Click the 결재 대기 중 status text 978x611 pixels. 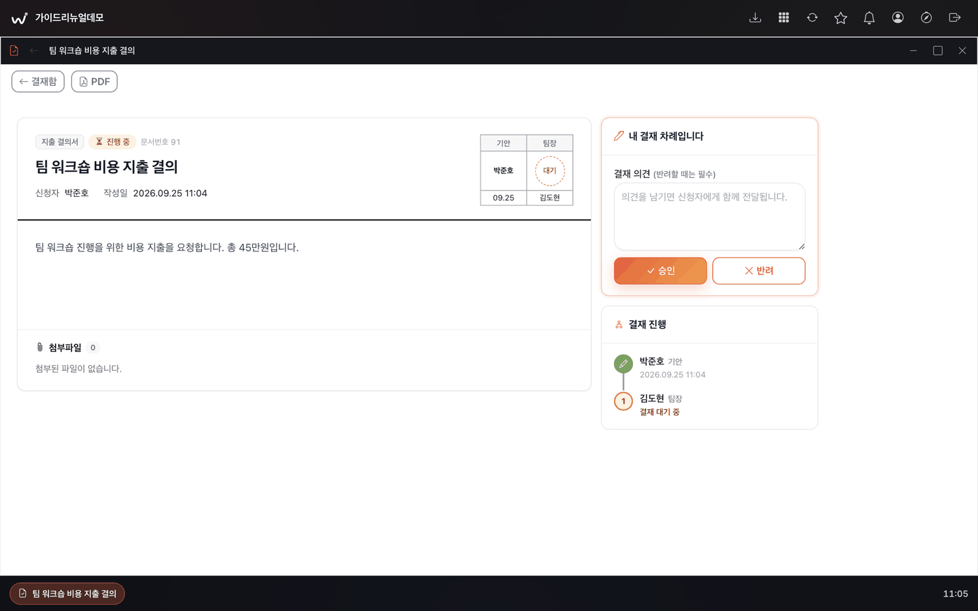659,412
